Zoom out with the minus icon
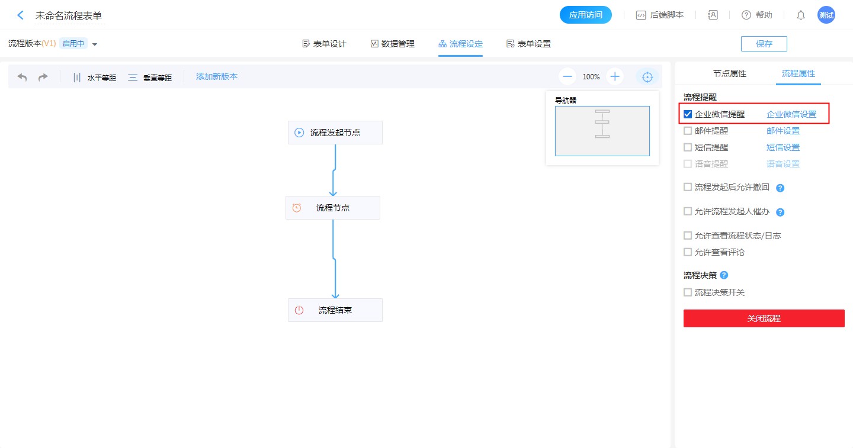This screenshot has width=853, height=448. click(567, 76)
